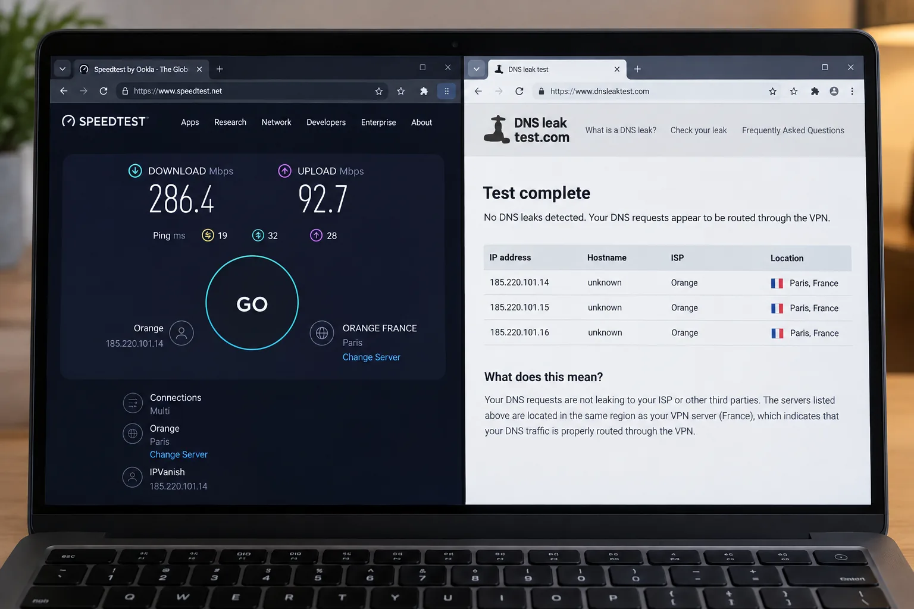Viewport: 914px width, 609px height.
Task: Open the 'Check your leak' link
Action: pos(699,130)
